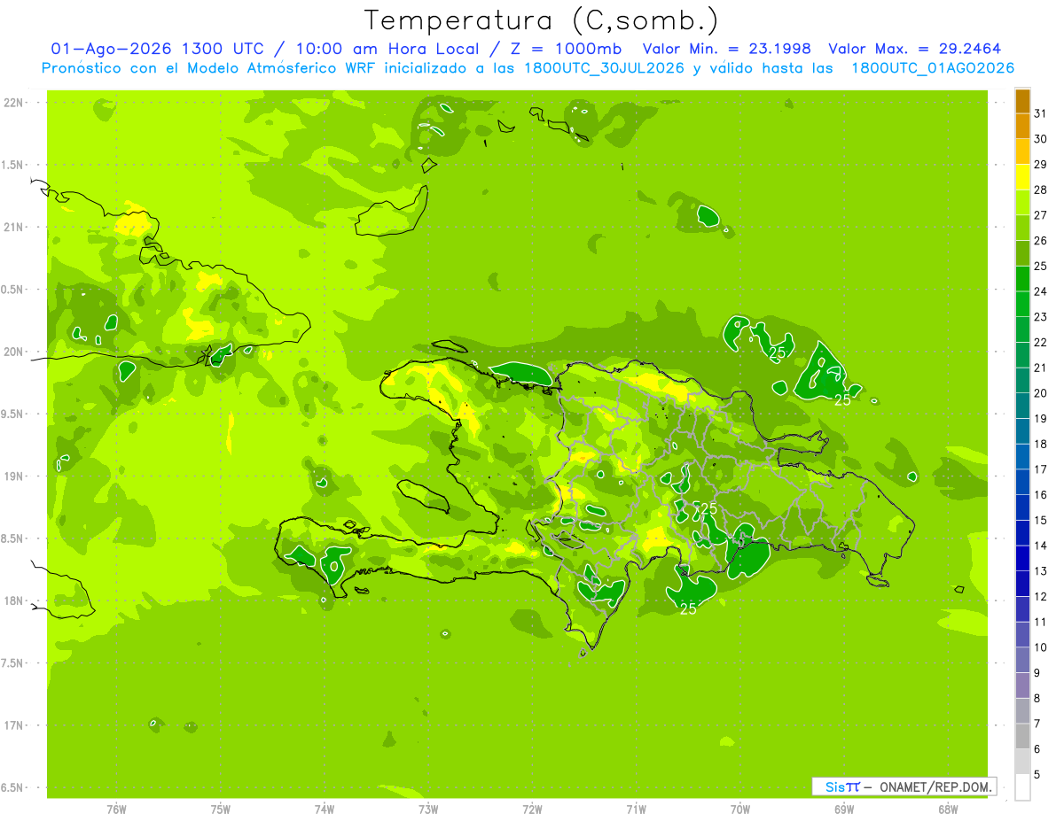Viewport: 1064px width, 821px height.
Task: Click the Valor Min. = 23.1998 text
Action: (727, 49)
